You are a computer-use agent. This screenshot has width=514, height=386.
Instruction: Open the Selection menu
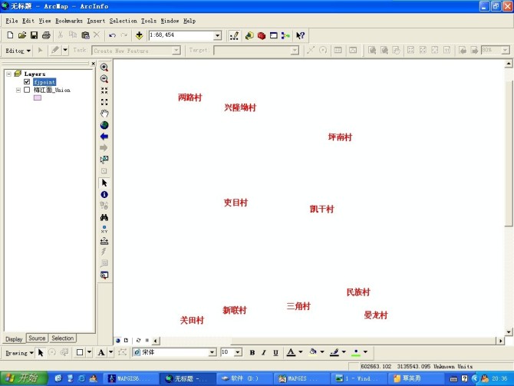[124, 21]
